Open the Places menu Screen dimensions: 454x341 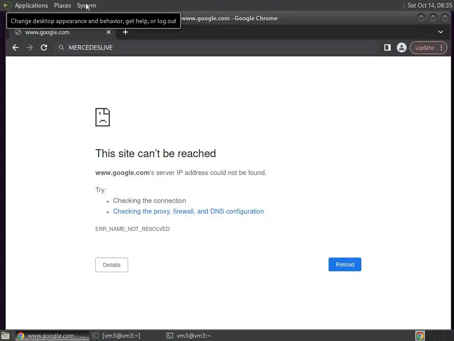[x=63, y=5]
